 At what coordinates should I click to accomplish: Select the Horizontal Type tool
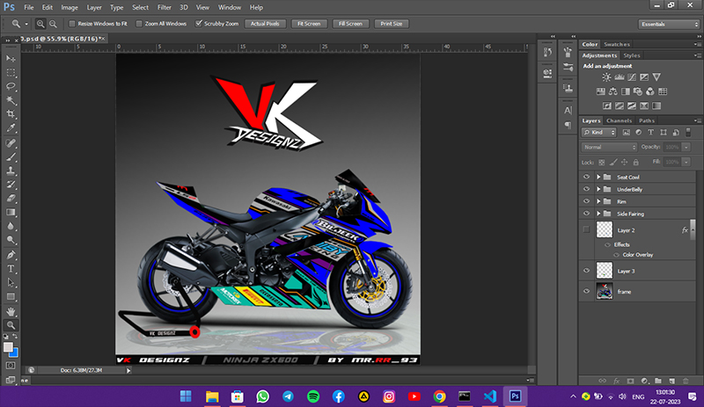pyautogui.click(x=11, y=268)
